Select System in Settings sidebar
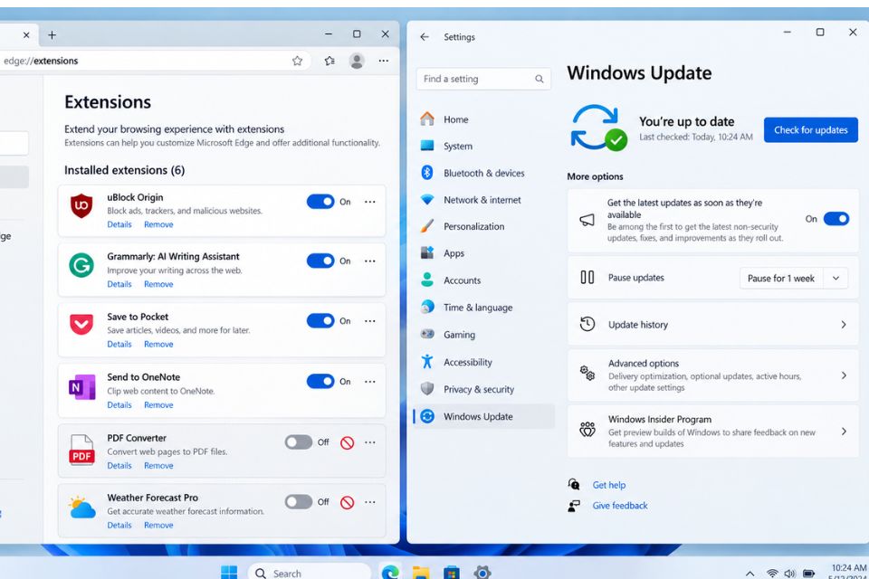Screen dimensions: 869x579 (x=484, y=147)
